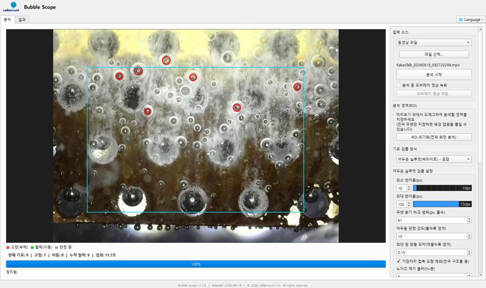The height and width of the screenshot is (288, 486).
Task: Click the red fixed-bubble legend square
Action: pyautogui.click(x=8, y=247)
